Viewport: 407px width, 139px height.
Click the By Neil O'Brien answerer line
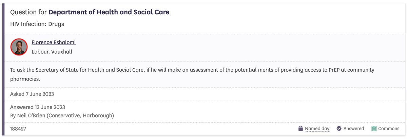point(62,116)
